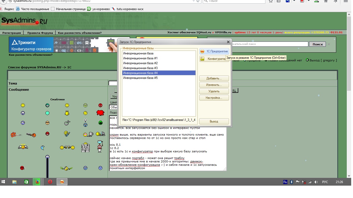Screen dimensions: 353x198
Task: Follow the VPSVille.ru hosting link
Action: click(x=223, y=32)
